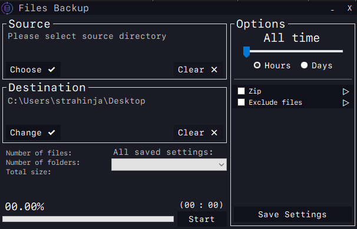This screenshot has height=229, width=357.
Task: Select the Days radio button
Action: (304, 65)
